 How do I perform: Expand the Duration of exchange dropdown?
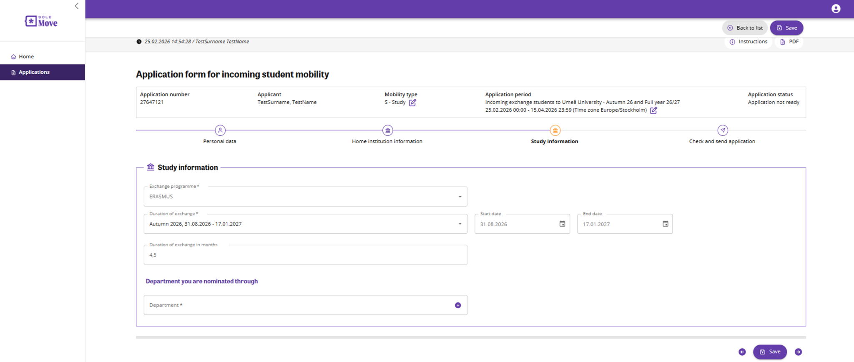460,224
